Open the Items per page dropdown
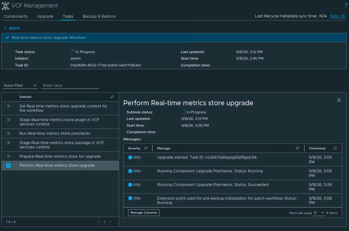This screenshot has width=349, height=231. pos(319,213)
